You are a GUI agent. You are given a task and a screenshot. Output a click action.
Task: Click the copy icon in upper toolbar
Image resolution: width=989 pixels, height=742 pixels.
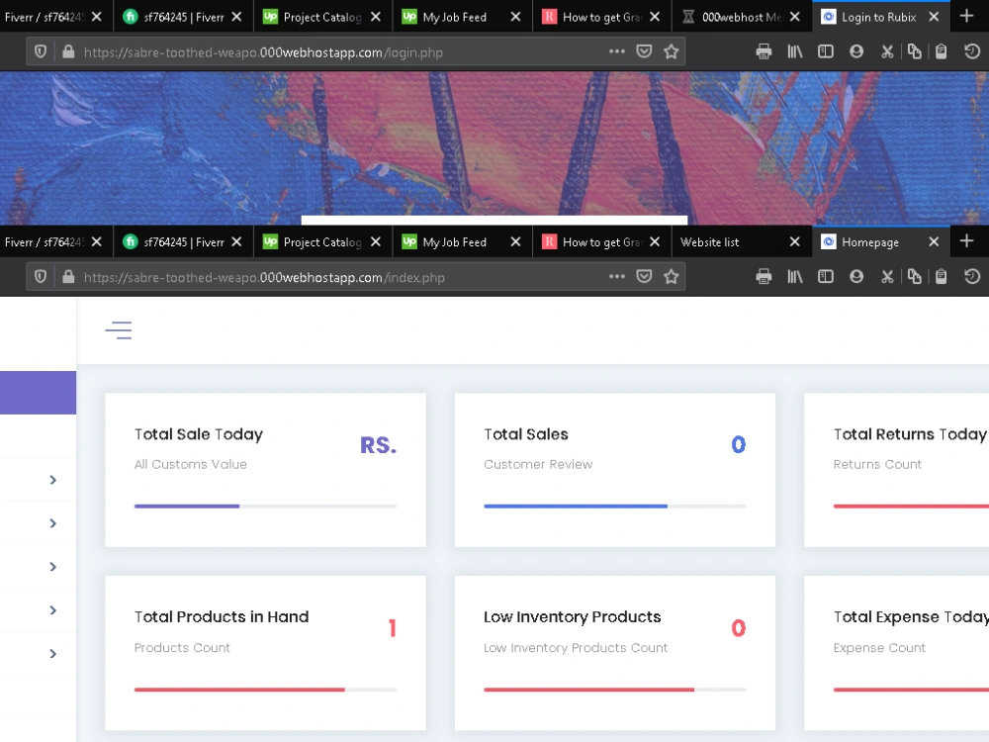point(914,51)
